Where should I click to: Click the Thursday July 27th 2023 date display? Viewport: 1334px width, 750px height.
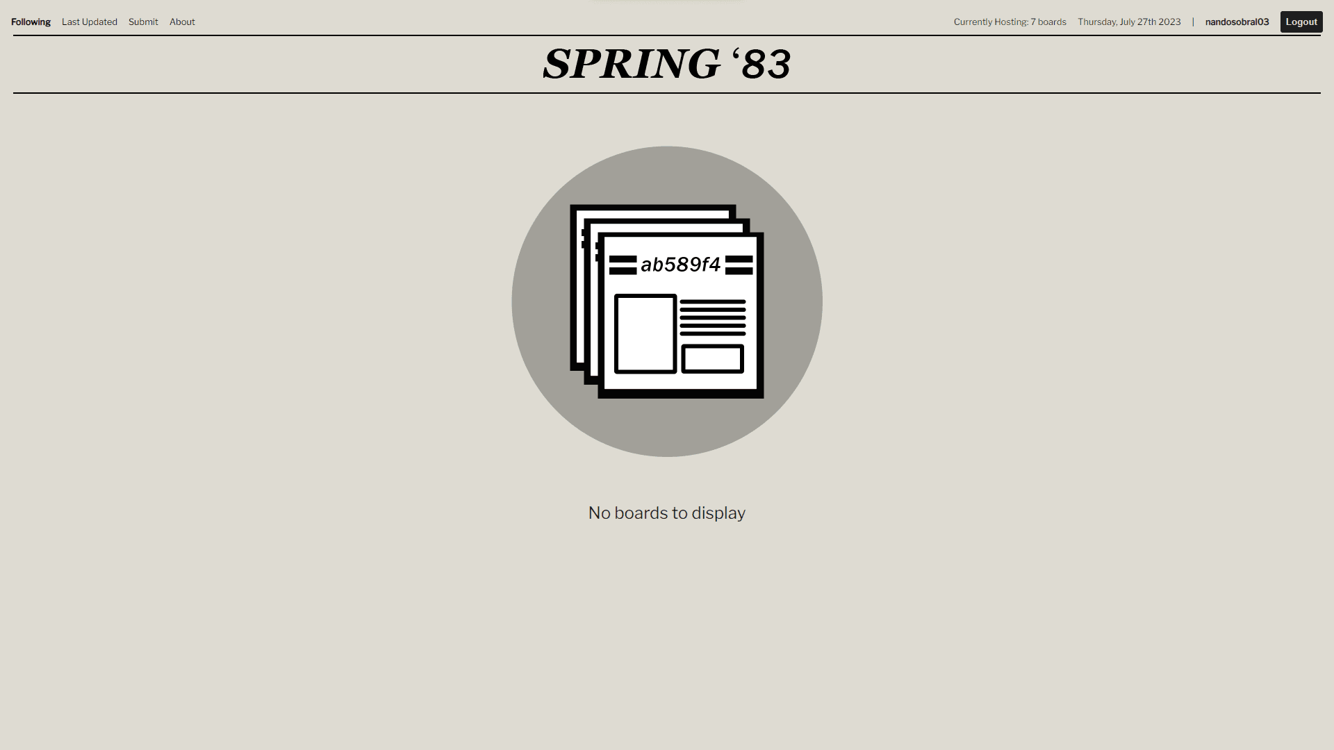[x=1129, y=22]
